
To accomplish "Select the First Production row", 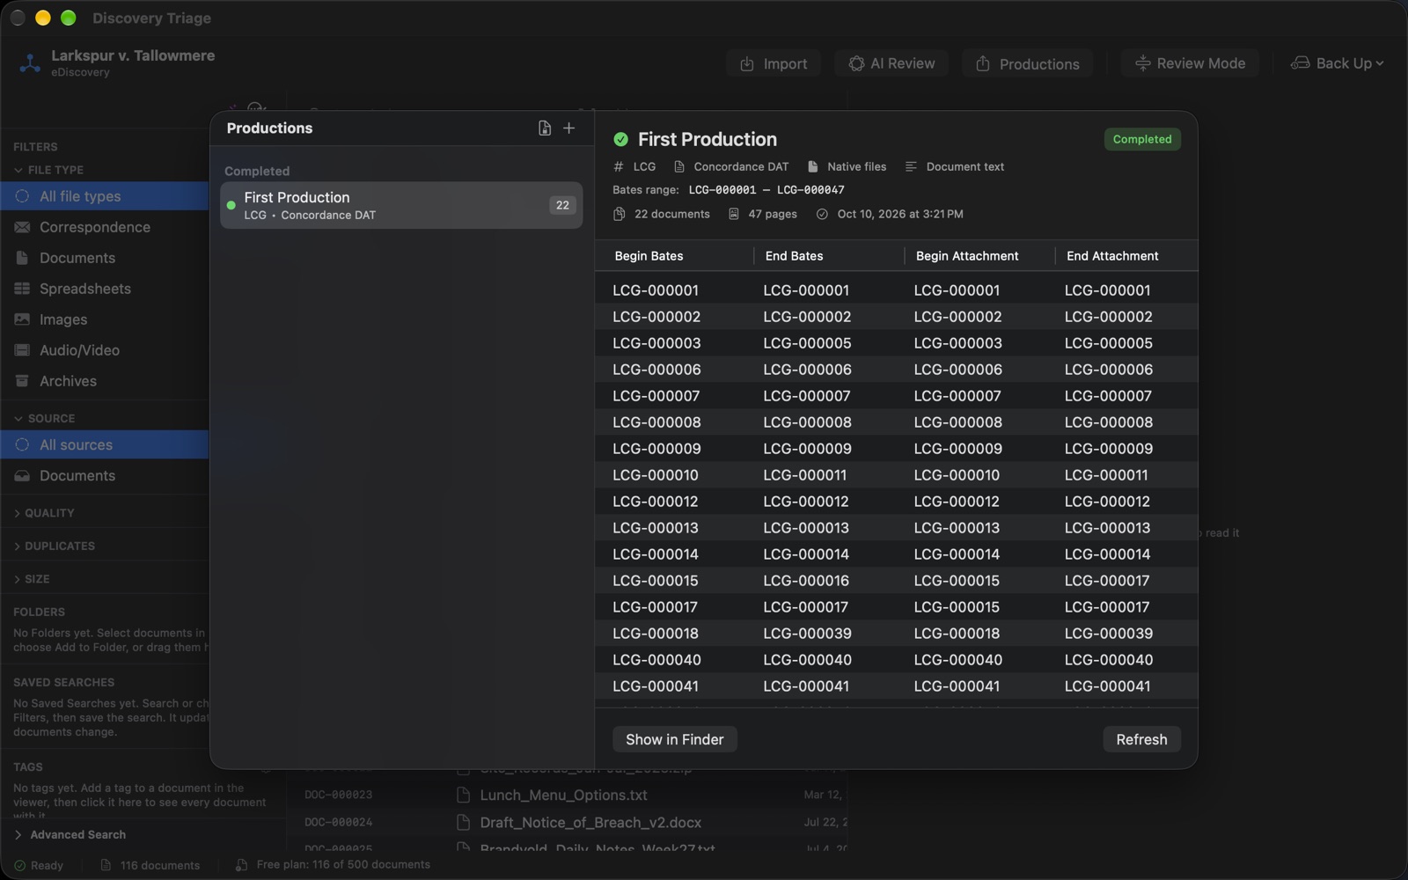I will tap(401, 205).
